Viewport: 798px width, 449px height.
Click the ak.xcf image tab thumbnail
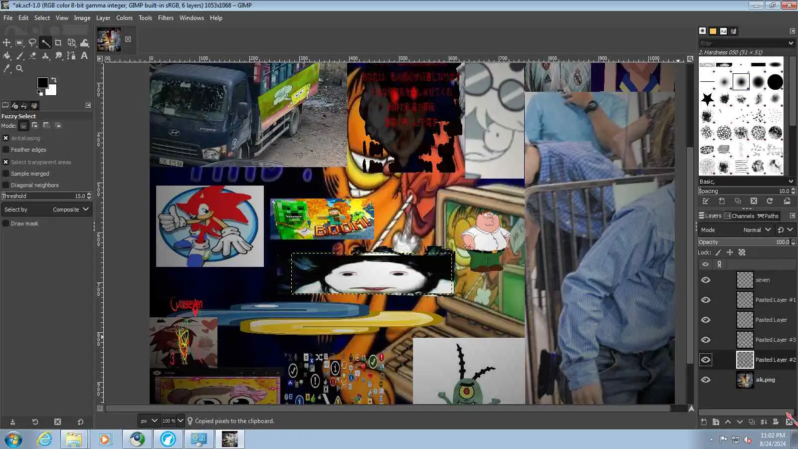pyautogui.click(x=109, y=39)
